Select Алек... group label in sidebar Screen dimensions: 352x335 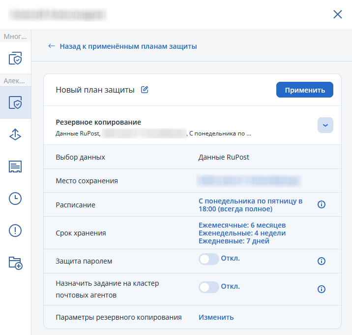[x=15, y=81]
